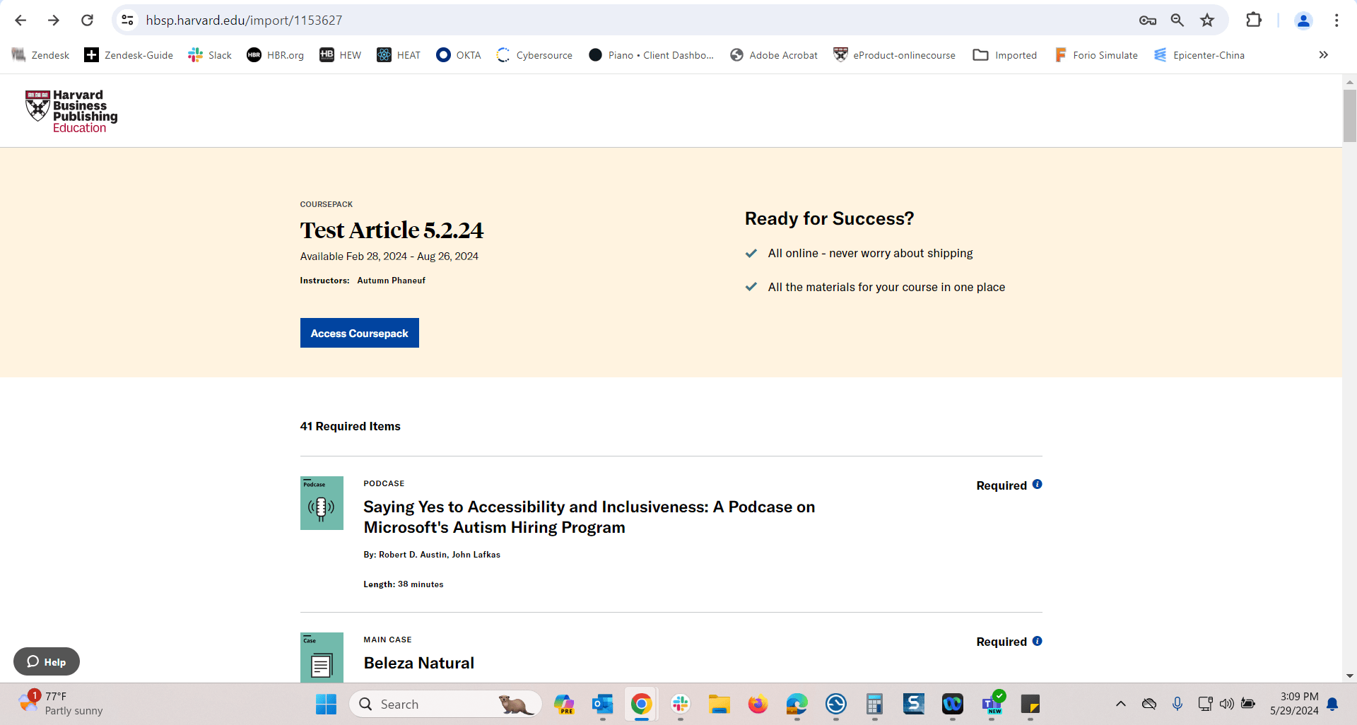
Task: Launch Firefox from the taskbar
Action: [758, 704]
